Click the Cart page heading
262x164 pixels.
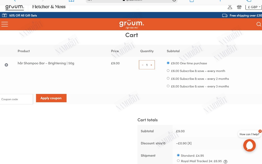click(x=132, y=35)
